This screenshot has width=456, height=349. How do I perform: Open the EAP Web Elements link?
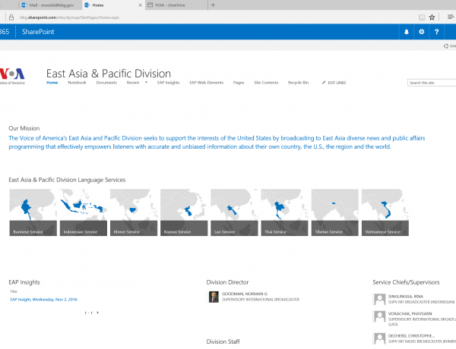tap(207, 83)
